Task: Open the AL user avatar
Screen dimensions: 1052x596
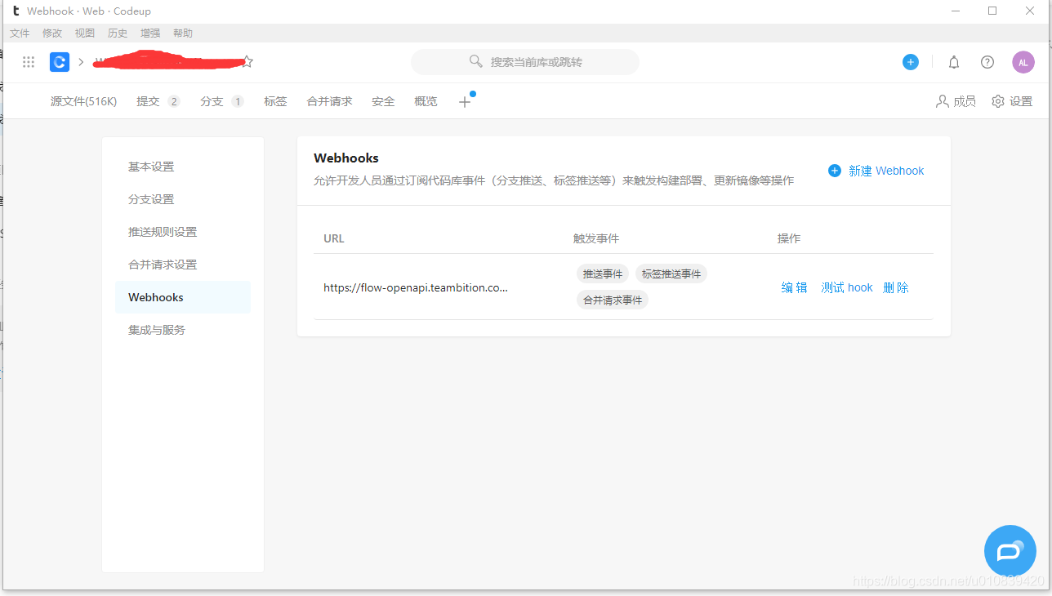Action: [1023, 62]
